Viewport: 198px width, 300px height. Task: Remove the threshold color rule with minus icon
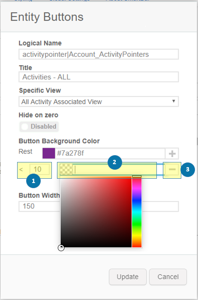tap(172, 169)
